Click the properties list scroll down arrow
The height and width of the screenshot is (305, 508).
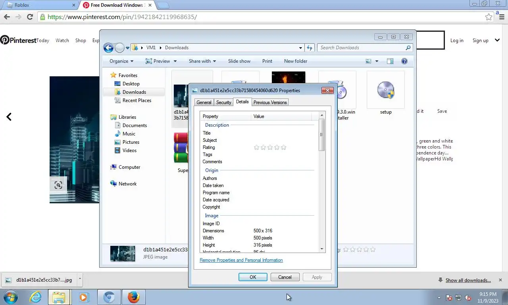coord(321,249)
